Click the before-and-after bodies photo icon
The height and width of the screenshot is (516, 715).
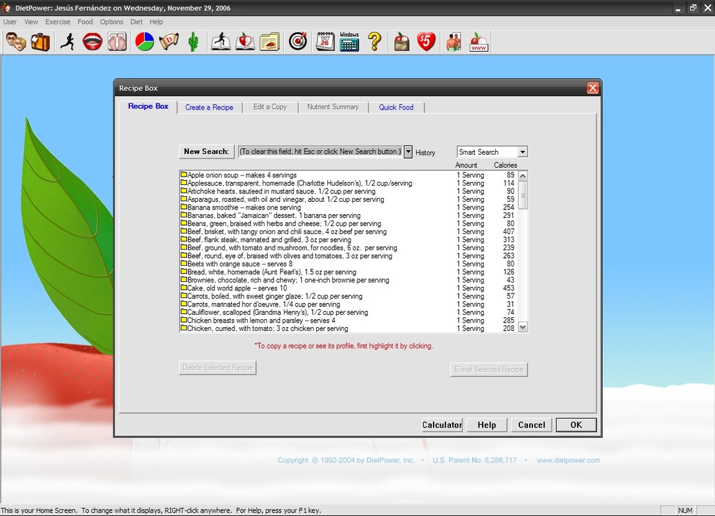point(454,42)
